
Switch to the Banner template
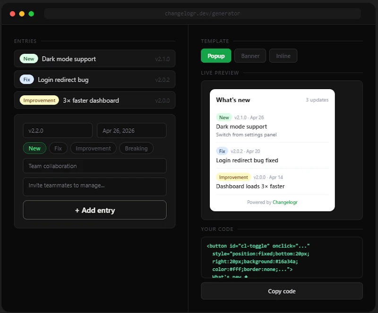[250, 56]
